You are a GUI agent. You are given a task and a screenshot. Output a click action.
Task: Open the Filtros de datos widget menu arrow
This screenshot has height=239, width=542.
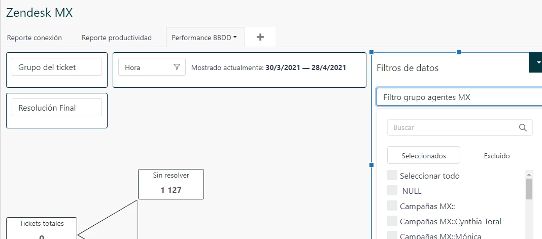pyautogui.click(x=537, y=62)
